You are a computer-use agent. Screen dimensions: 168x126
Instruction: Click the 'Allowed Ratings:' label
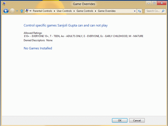tap(33, 33)
